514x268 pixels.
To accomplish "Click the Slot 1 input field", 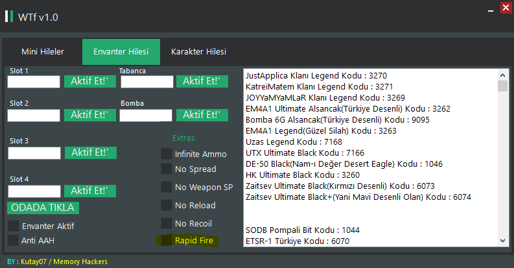I will pos(34,82).
